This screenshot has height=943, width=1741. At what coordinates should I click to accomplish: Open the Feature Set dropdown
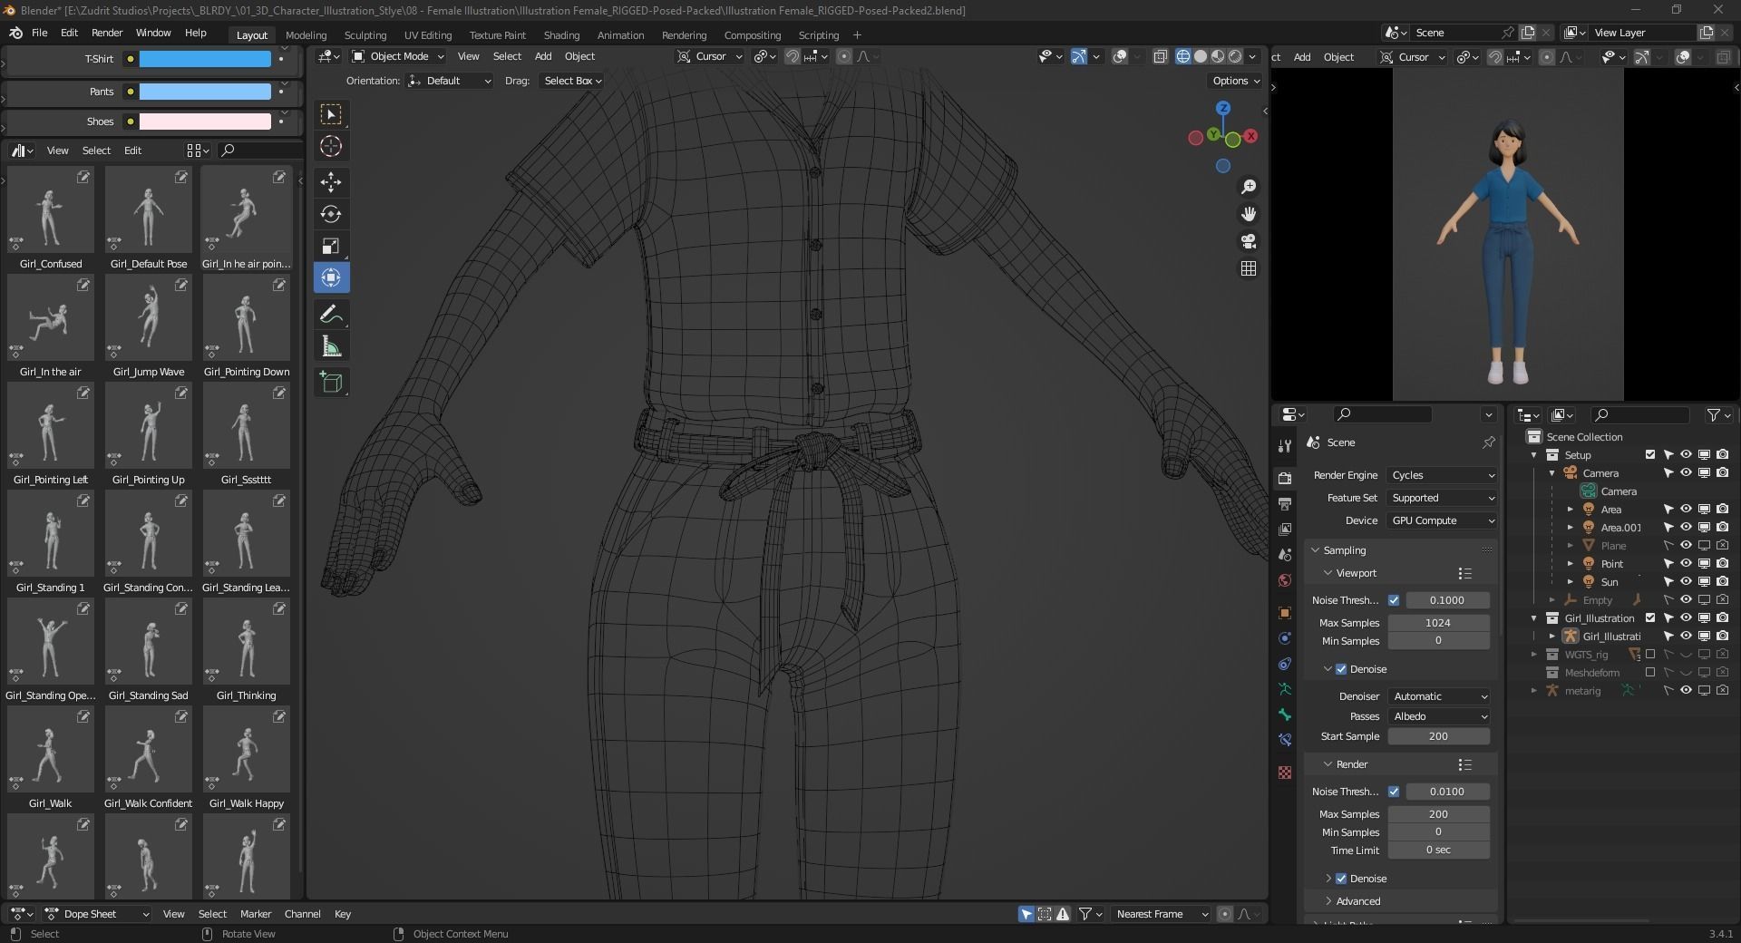coord(1442,498)
